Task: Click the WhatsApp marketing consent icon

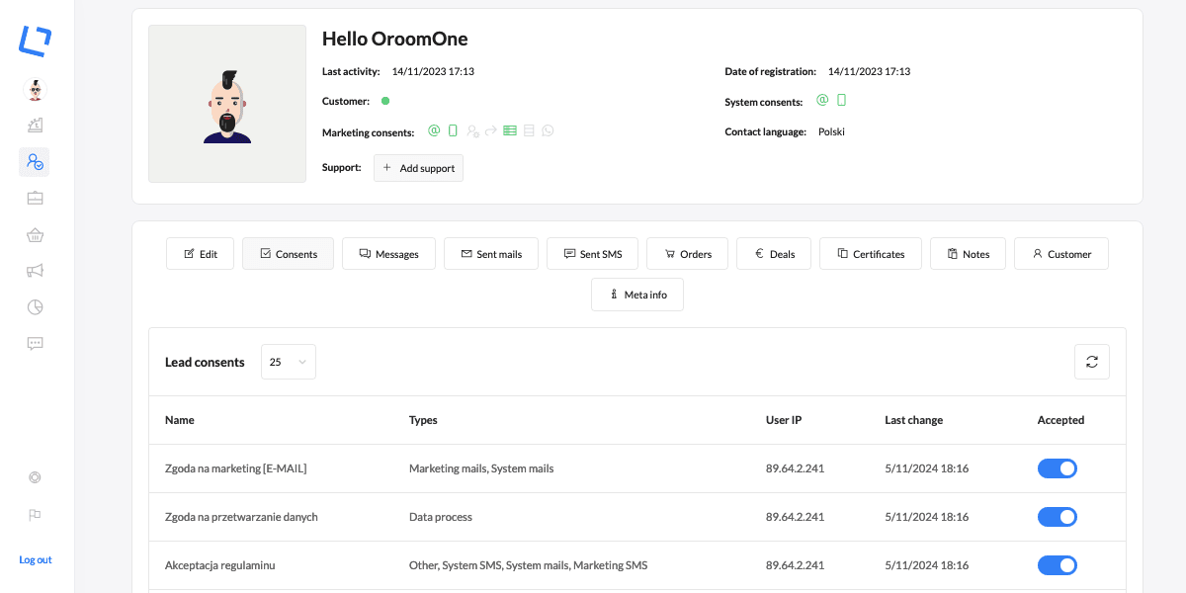Action: (x=548, y=130)
